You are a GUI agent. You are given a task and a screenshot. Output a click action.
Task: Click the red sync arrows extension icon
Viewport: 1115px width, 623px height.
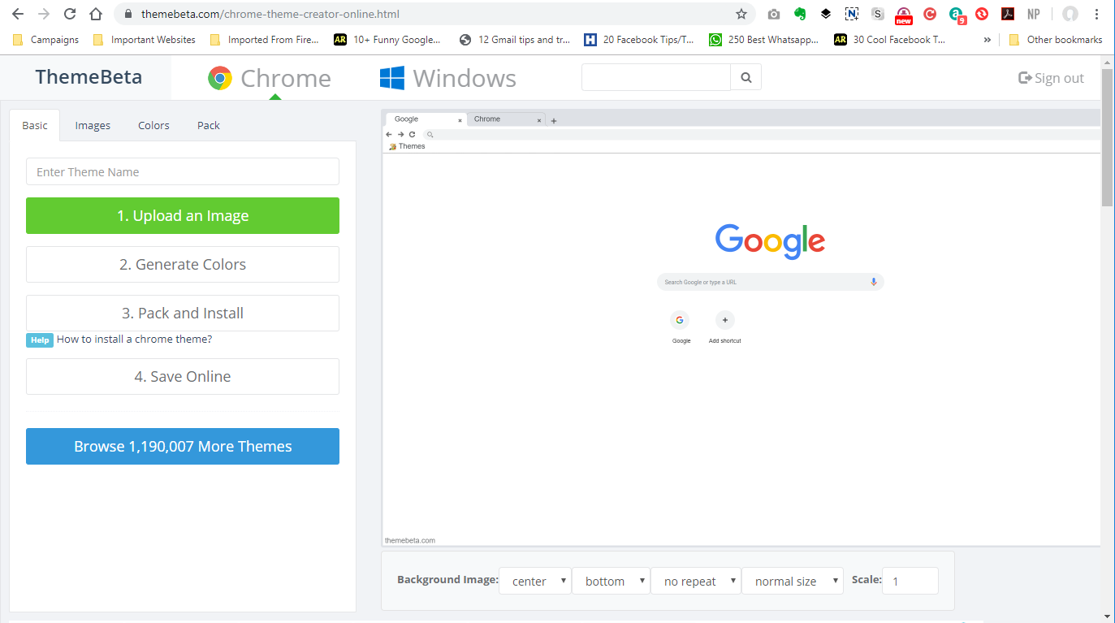pyautogui.click(x=982, y=14)
